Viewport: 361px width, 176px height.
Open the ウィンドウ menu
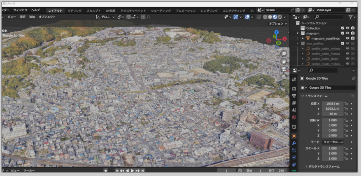(20, 10)
